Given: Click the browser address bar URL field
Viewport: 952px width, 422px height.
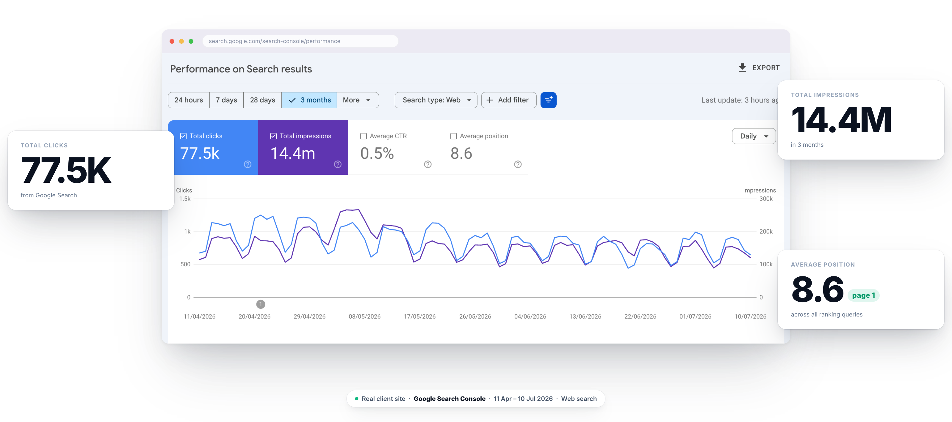Looking at the screenshot, I should coord(300,41).
